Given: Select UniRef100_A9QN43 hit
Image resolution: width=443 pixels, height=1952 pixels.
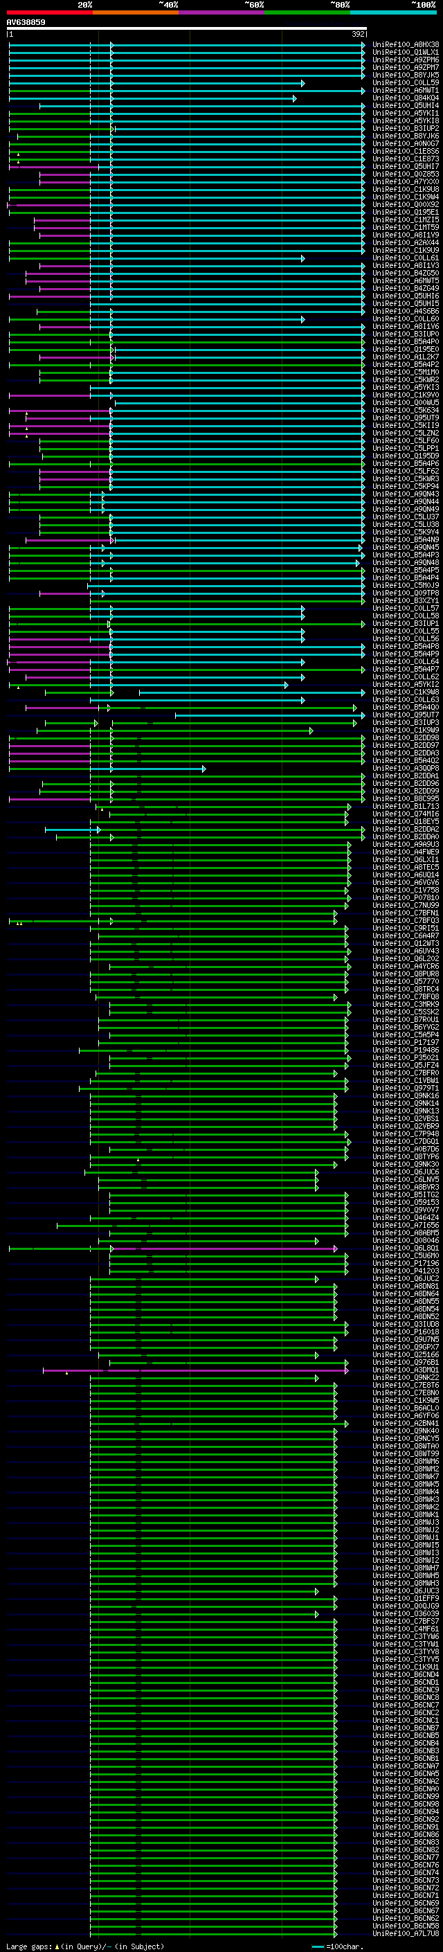Looking at the screenshot, I should coord(406,495).
